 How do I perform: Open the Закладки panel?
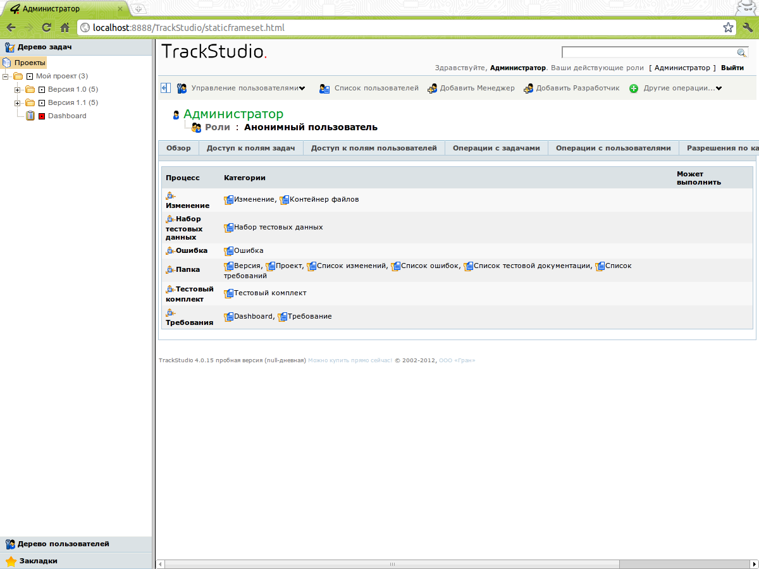coord(76,561)
